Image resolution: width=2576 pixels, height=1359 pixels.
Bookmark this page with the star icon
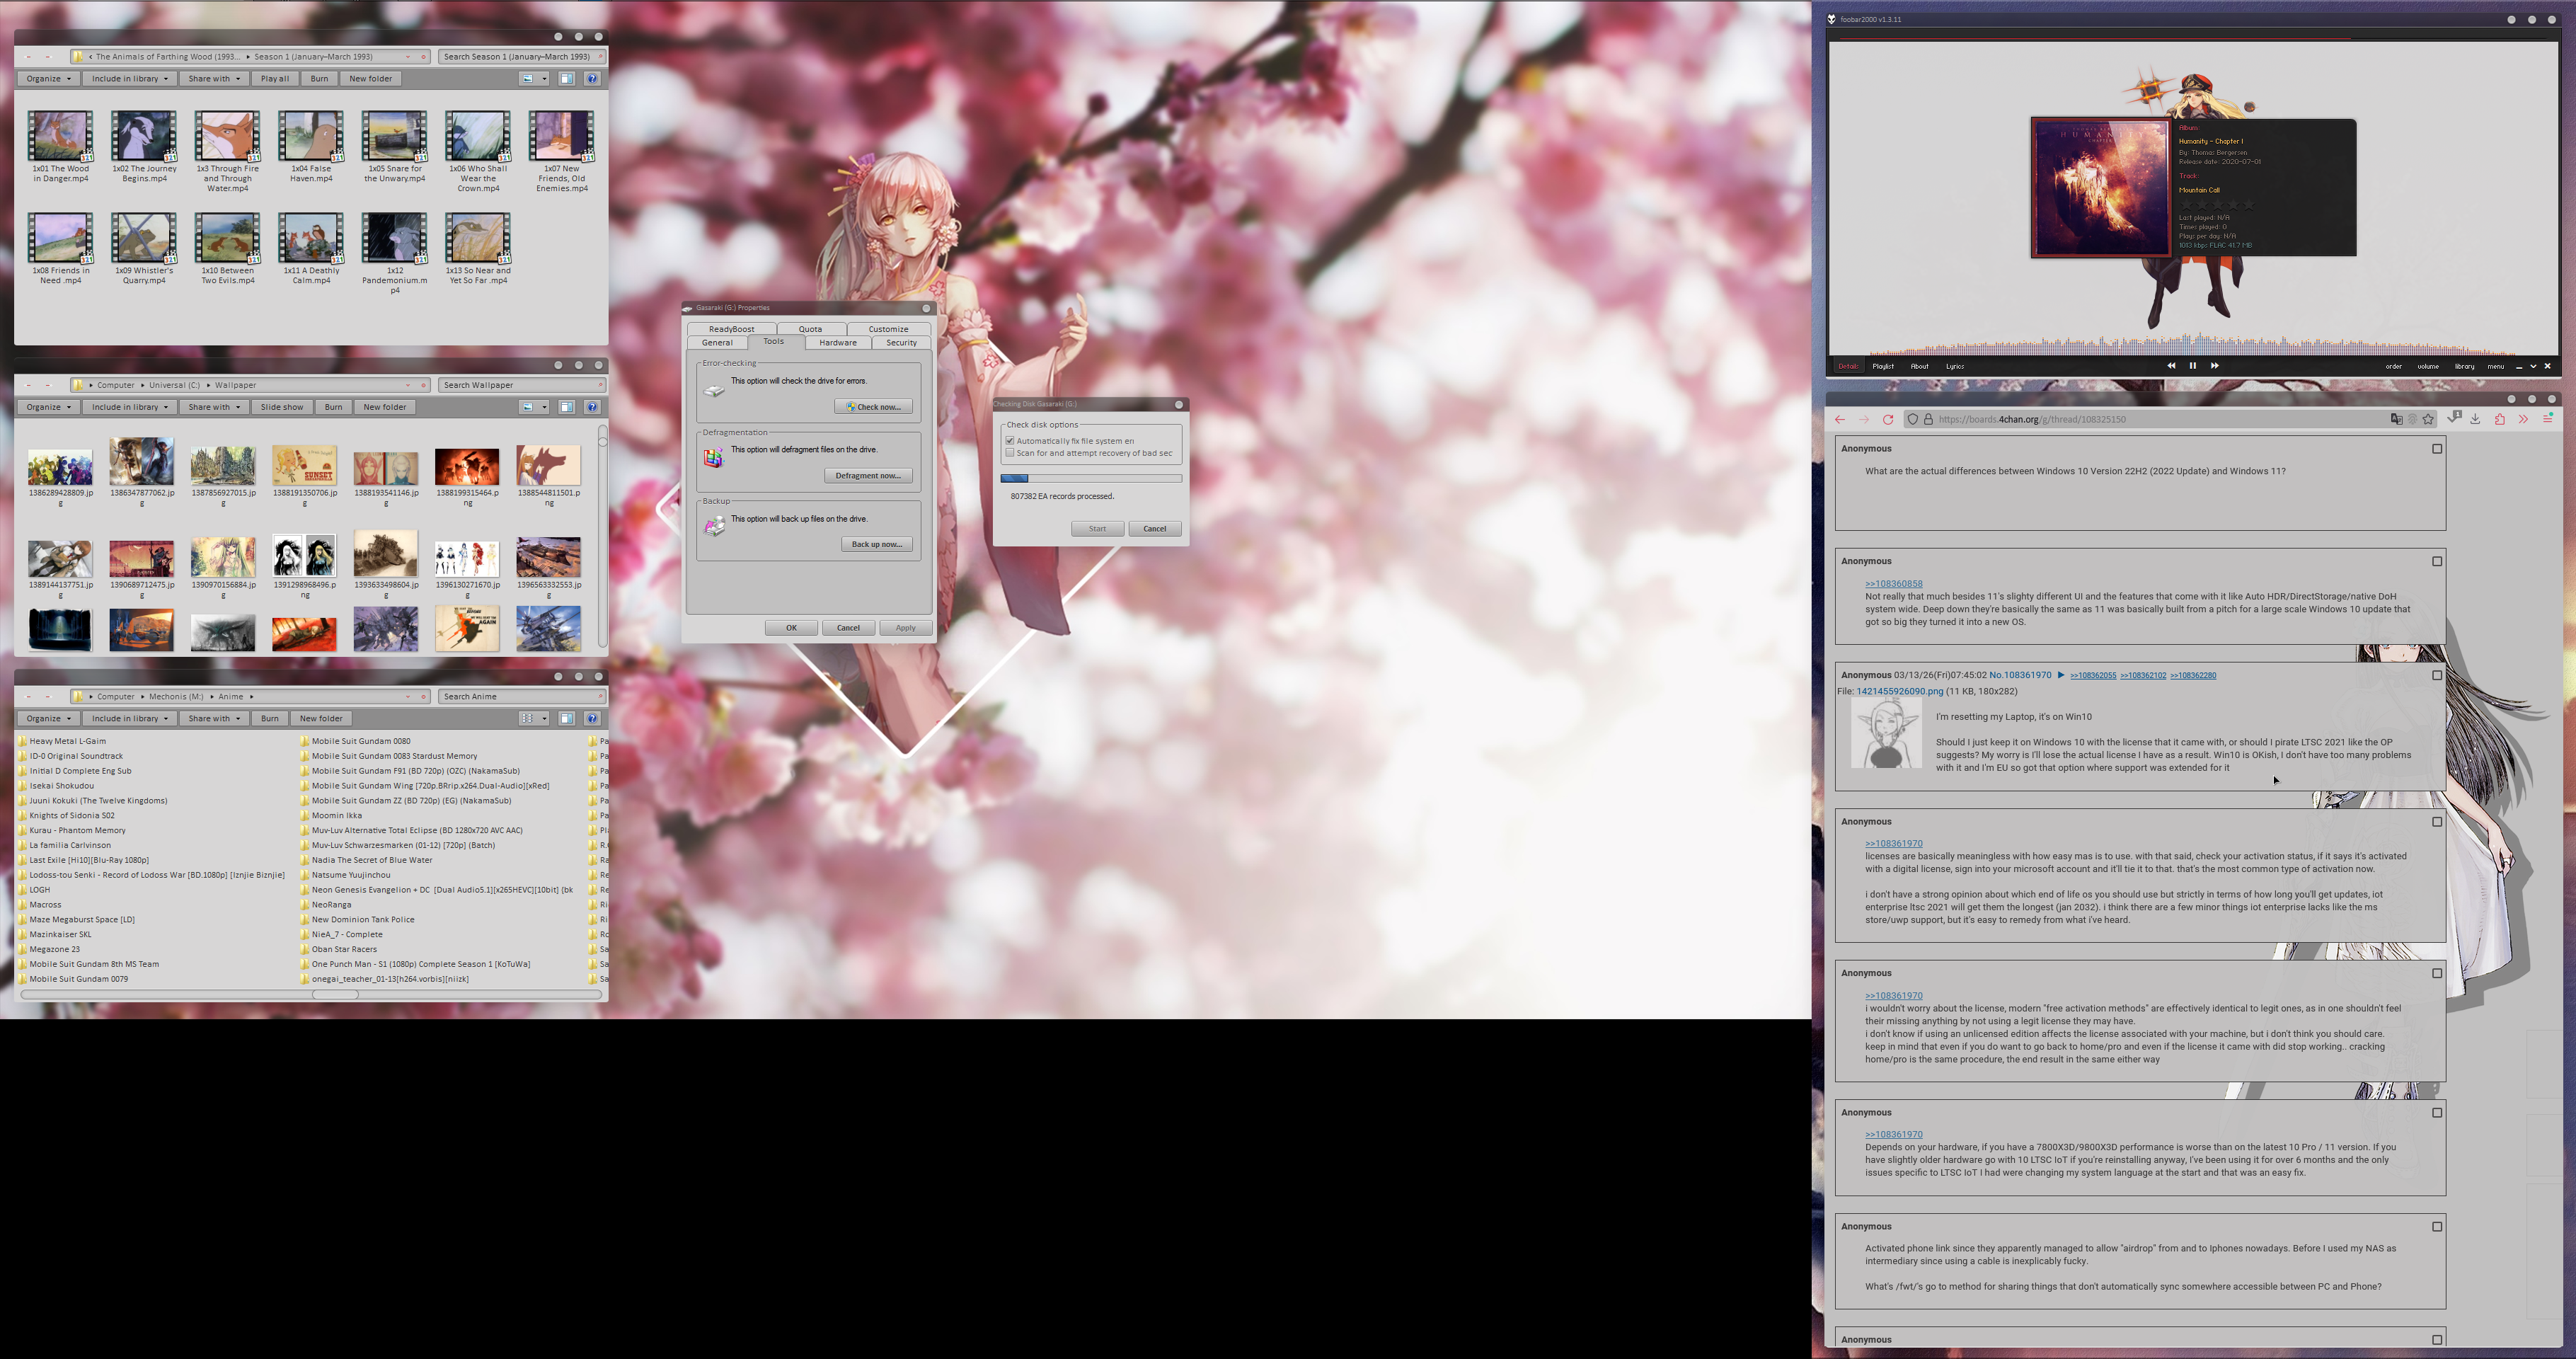(x=2429, y=419)
